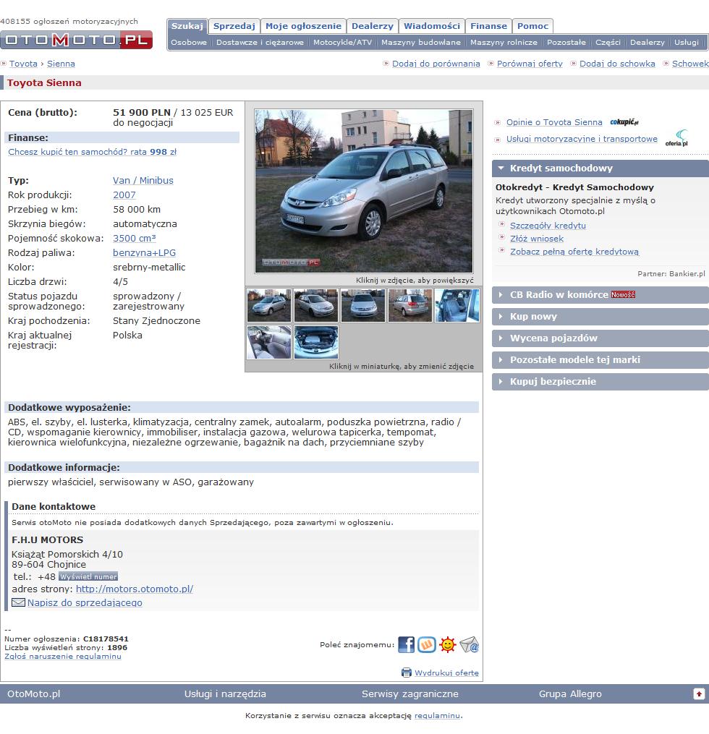The height and width of the screenshot is (734, 709).
Task: Click Wyświetl numer to reveal phone
Action: point(88,577)
